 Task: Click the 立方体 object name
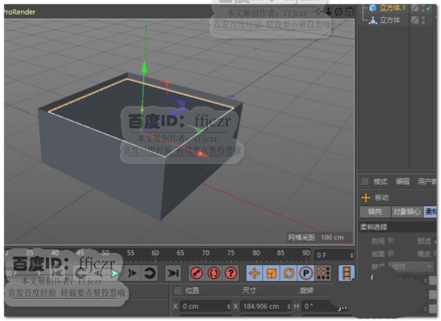tap(390, 20)
